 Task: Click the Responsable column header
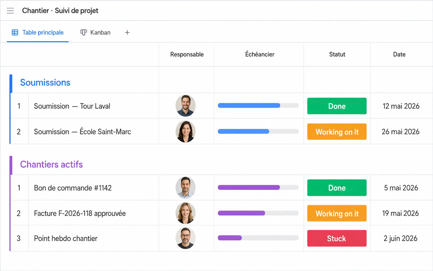(x=187, y=54)
